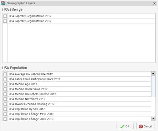
Task: Toggle USA Population Change 1990-2000 checkbox
Action: (x=5, y=114)
